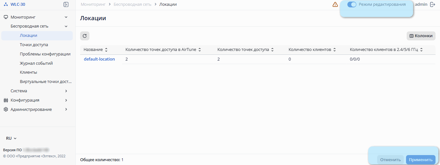This screenshot has width=440, height=165.
Task: Sort by AirTune access points count
Action: click(200, 50)
